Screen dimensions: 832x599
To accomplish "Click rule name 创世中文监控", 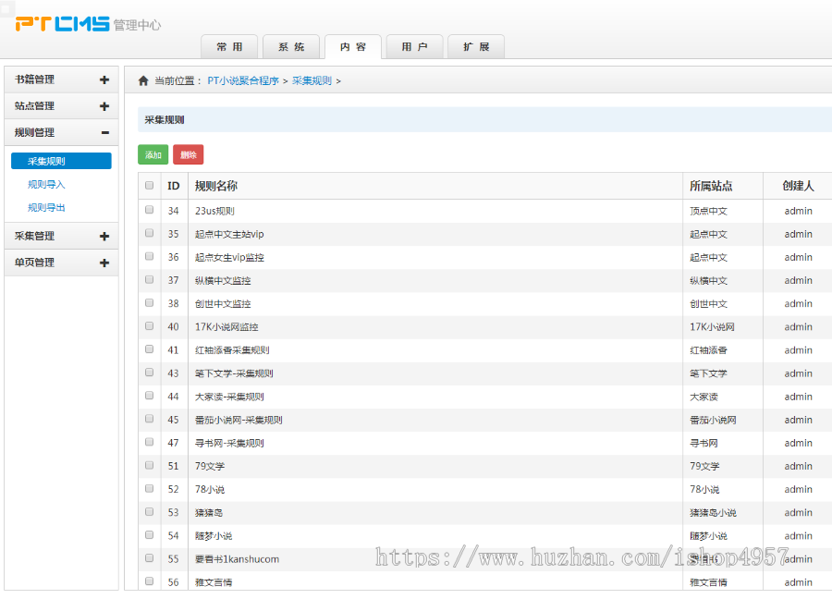I will tap(223, 304).
